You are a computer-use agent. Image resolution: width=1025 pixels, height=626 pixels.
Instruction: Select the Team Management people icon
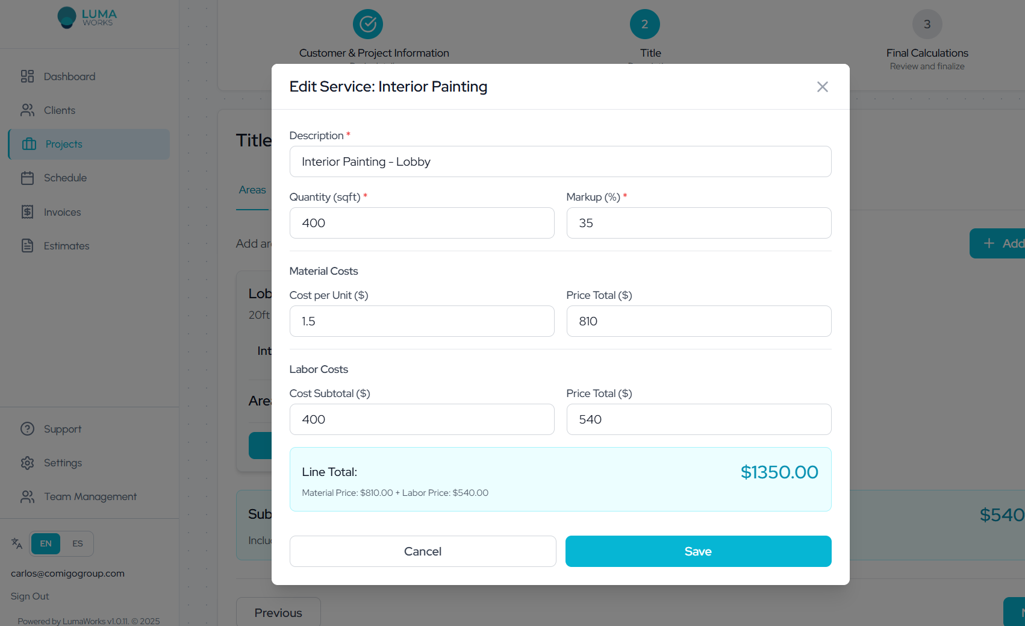tap(28, 496)
